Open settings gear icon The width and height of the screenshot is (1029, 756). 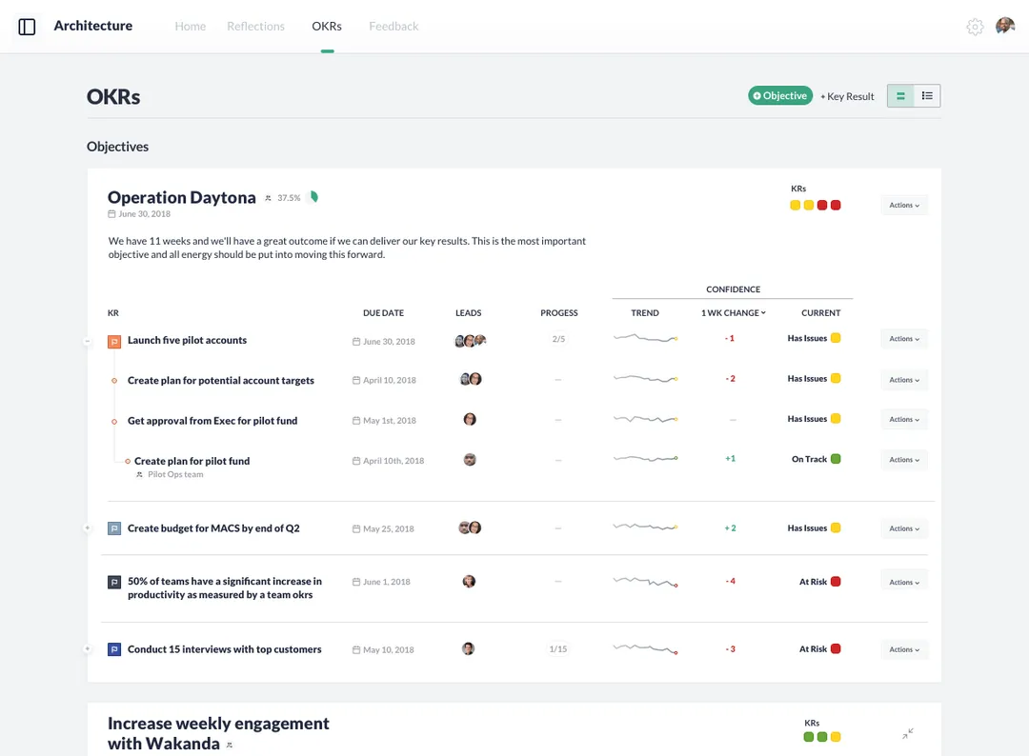pos(975,27)
